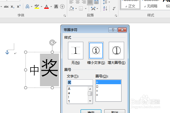Open line spacing dropdown arrow
This screenshot has width=170, height=113.
pyautogui.click(x=109, y=2)
